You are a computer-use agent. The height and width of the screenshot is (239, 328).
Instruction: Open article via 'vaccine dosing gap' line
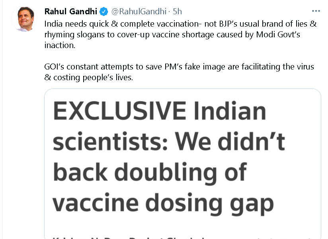(163, 203)
